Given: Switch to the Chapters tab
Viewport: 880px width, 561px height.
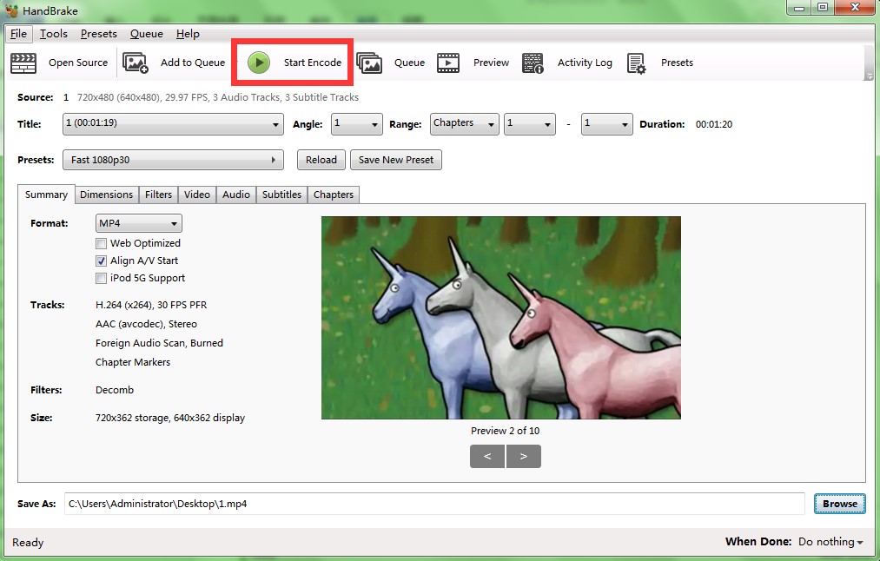Looking at the screenshot, I should [334, 195].
